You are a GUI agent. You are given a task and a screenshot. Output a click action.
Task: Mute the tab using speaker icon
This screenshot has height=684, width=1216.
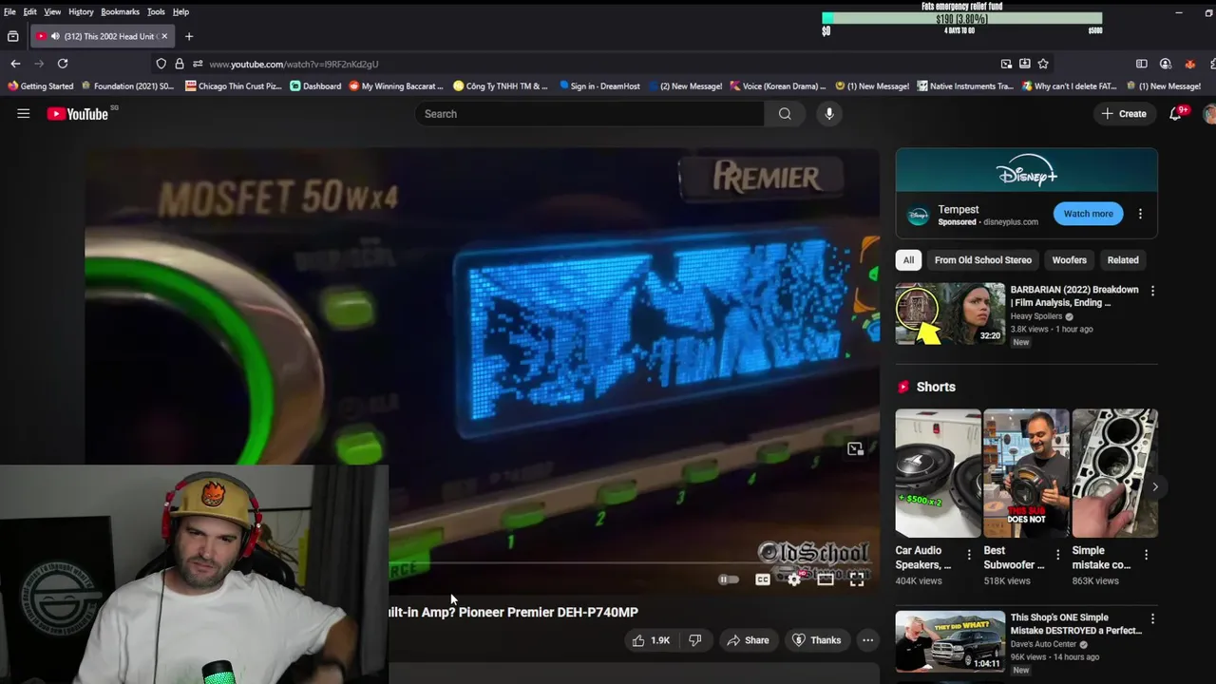pos(55,36)
